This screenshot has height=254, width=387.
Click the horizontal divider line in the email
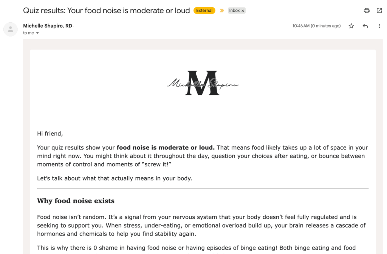(x=203, y=188)
